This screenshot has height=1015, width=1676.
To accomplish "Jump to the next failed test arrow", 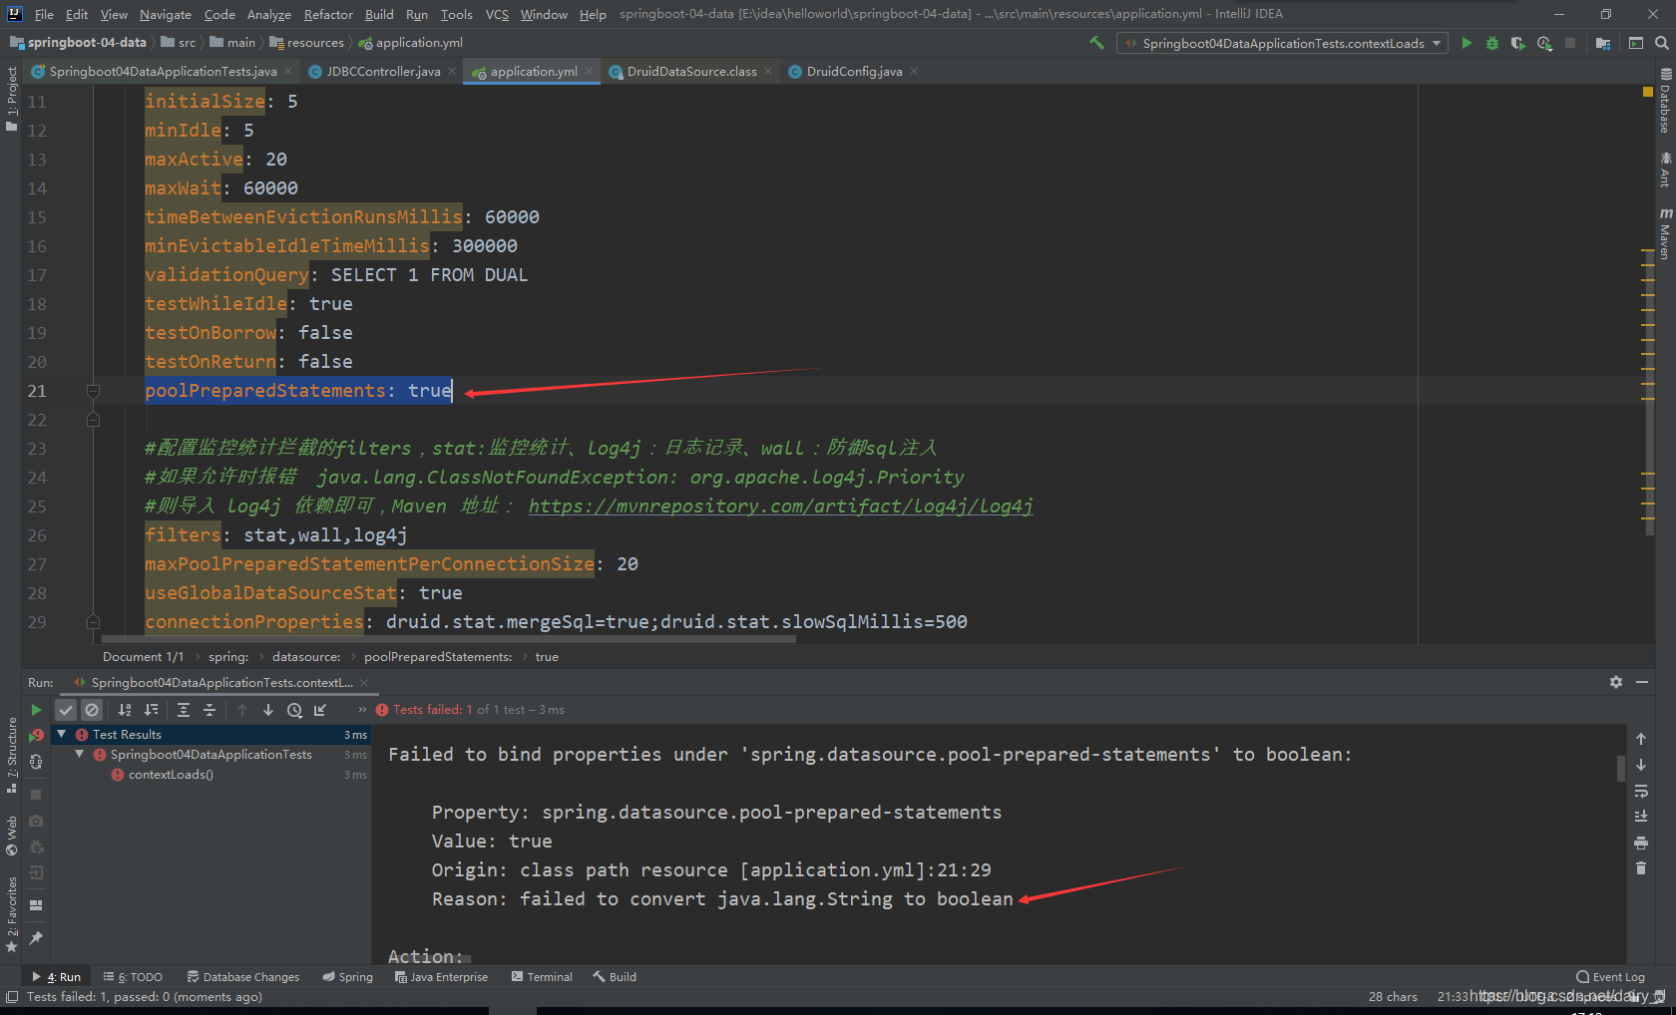I will 268,710.
